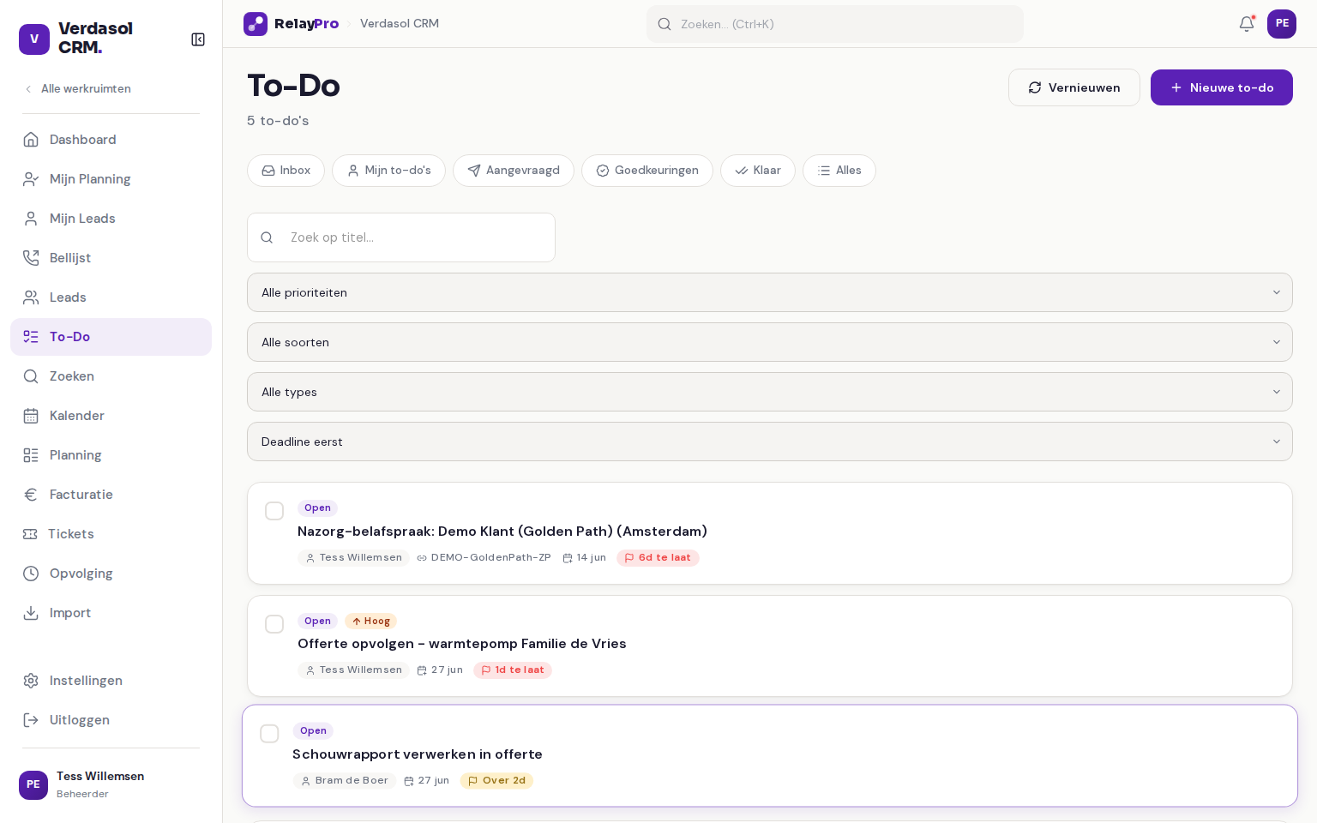The width and height of the screenshot is (1317, 823).
Task: Click the Over 2d badge
Action: [496, 781]
